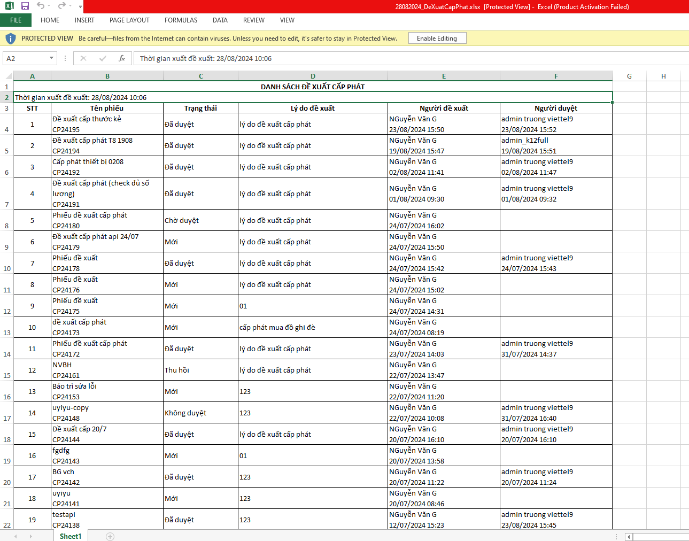Image resolution: width=689 pixels, height=541 pixels.
Task: Click the Redo arrow icon
Action: tap(61, 6)
